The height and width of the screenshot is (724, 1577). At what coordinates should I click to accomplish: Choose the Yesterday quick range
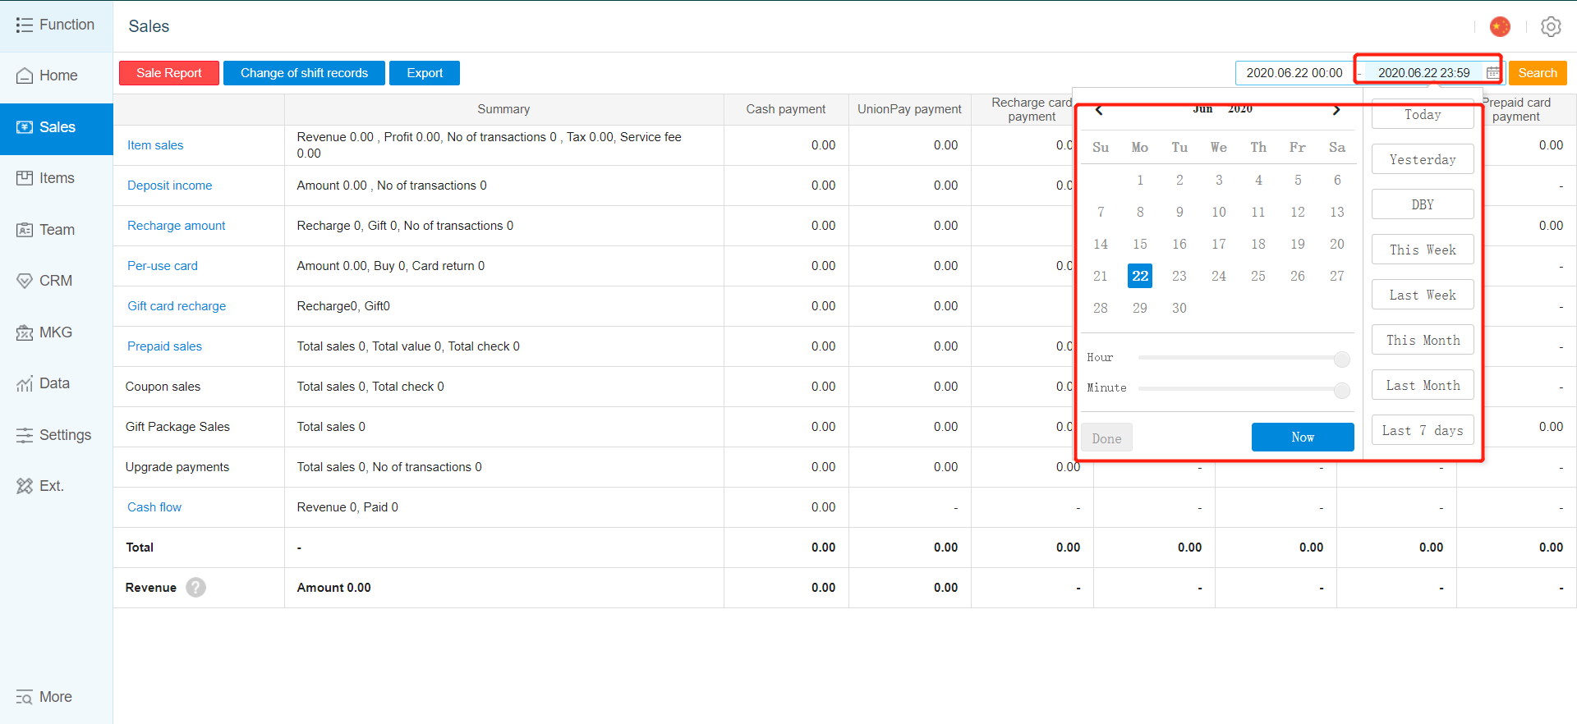coord(1423,159)
